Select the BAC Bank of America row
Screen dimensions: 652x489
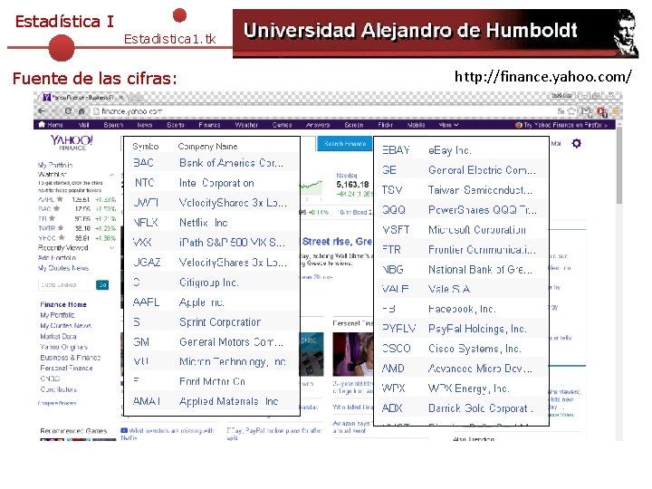click(x=212, y=163)
